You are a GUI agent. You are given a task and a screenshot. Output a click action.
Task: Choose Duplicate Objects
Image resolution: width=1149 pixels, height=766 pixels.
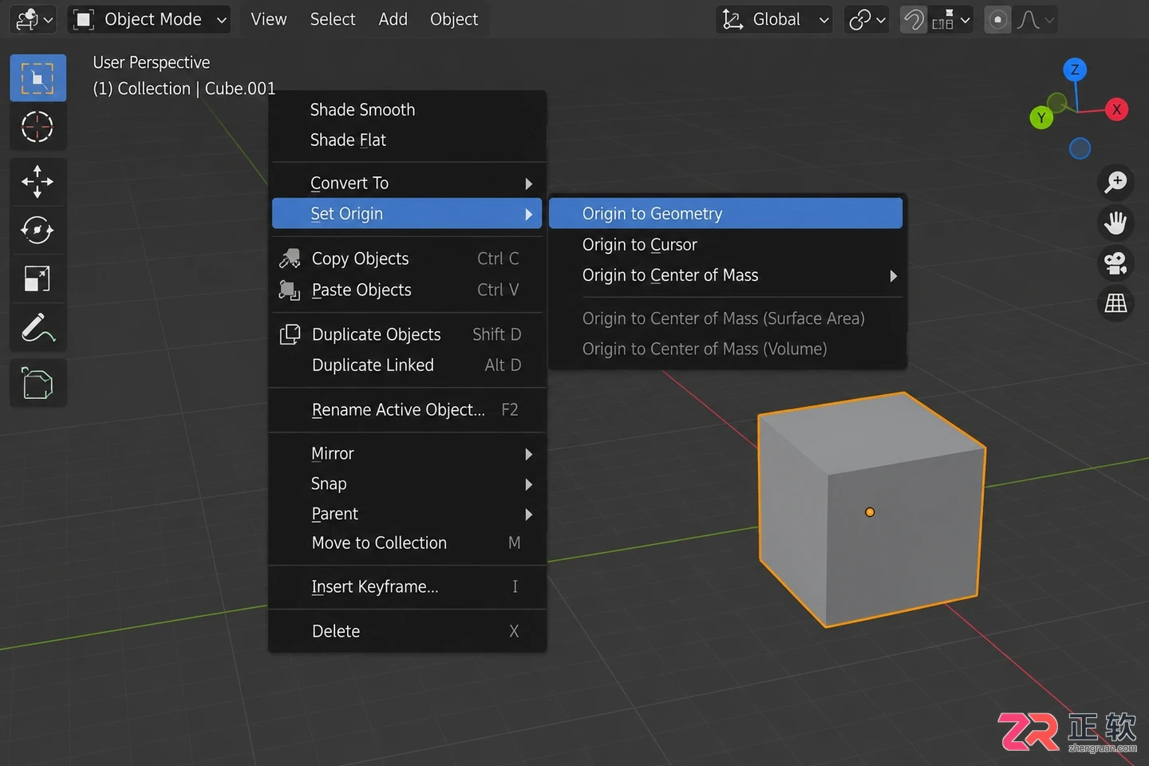pyautogui.click(x=407, y=334)
